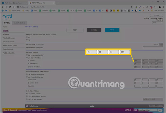
Task: Open a new browser tab
Action: 58,3
